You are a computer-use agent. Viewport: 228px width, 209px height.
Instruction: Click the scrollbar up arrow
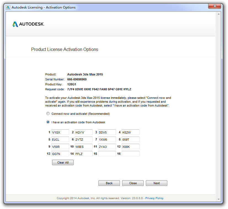[219, 14]
